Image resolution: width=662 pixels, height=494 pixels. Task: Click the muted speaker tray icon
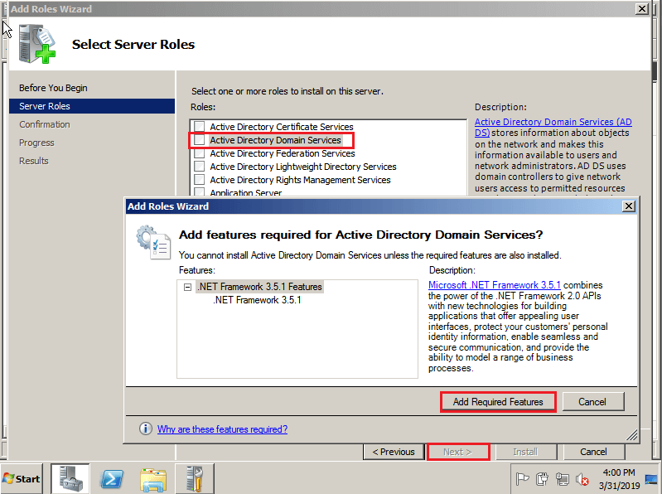point(582,479)
